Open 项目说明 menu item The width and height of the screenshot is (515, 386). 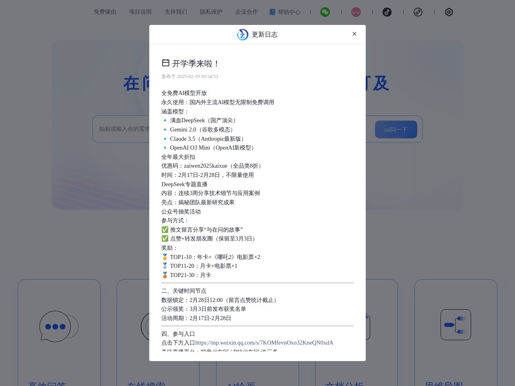point(140,12)
